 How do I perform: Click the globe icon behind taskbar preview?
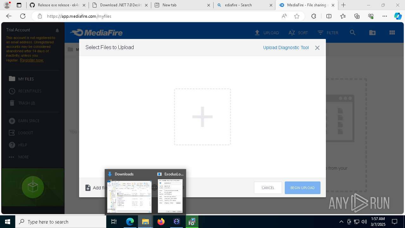tap(154, 187)
